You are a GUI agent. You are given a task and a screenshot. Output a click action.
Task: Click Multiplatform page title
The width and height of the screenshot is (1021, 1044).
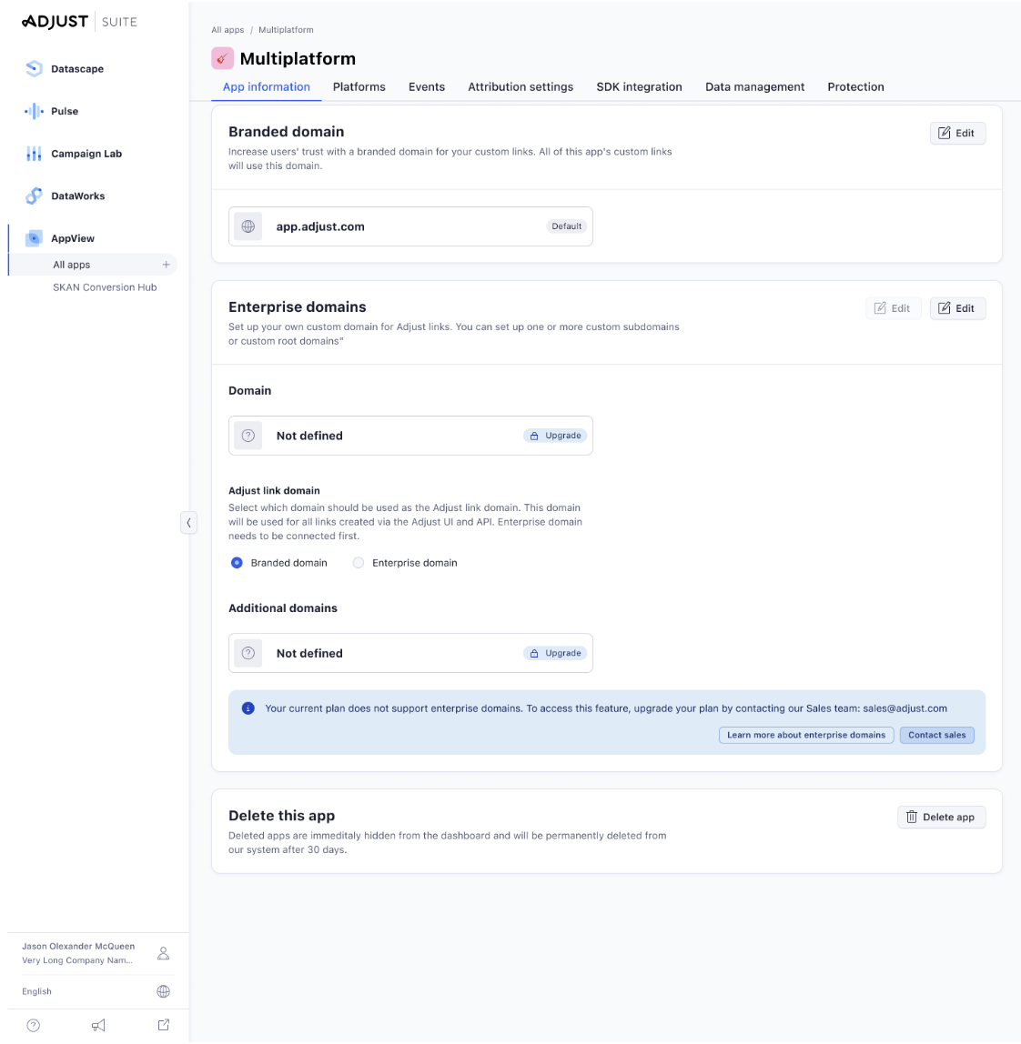(298, 58)
